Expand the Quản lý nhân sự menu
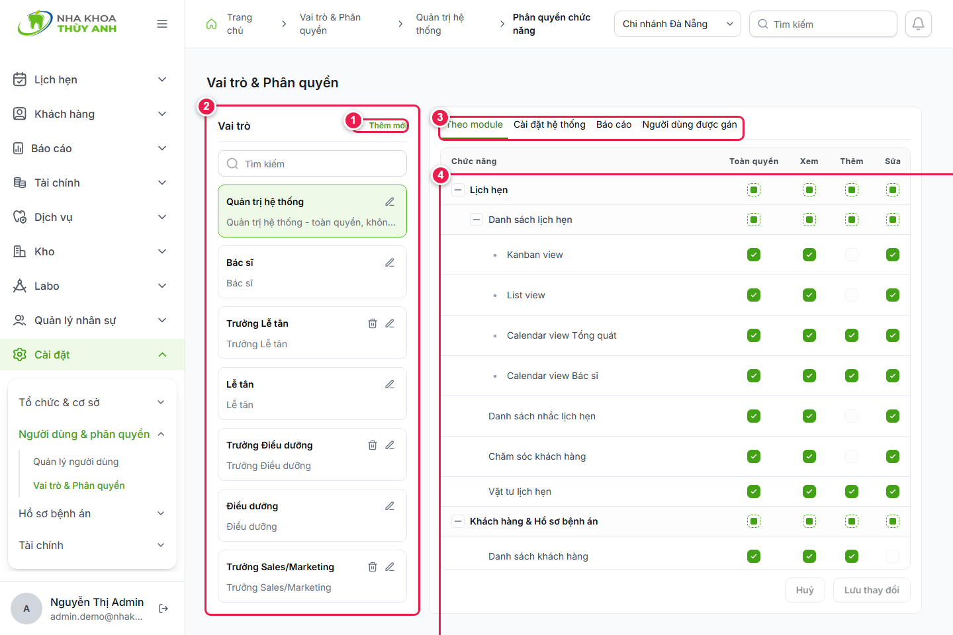Screen dimensions: 953x635 [93, 320]
